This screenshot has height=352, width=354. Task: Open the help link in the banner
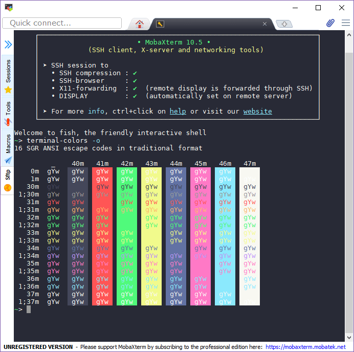[178, 112]
